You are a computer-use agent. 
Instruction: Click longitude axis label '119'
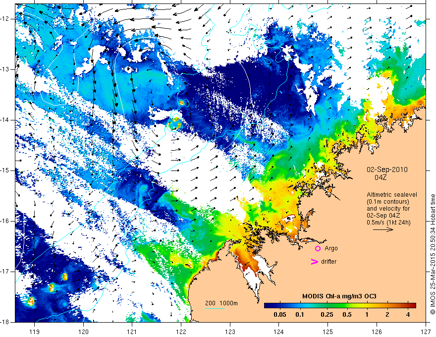[x=35, y=332]
